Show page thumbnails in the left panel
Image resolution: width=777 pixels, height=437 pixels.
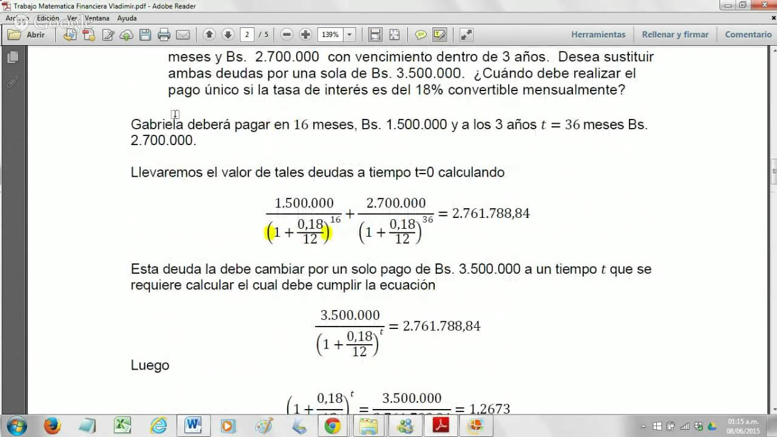click(13, 57)
